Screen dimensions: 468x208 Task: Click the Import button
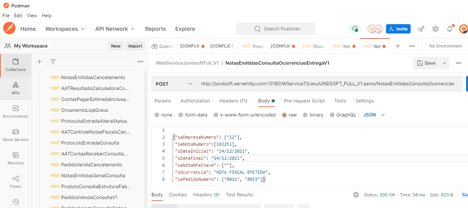coord(135,46)
